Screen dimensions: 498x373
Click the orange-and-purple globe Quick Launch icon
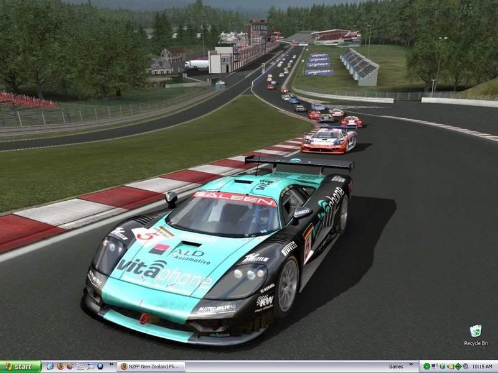(70, 367)
